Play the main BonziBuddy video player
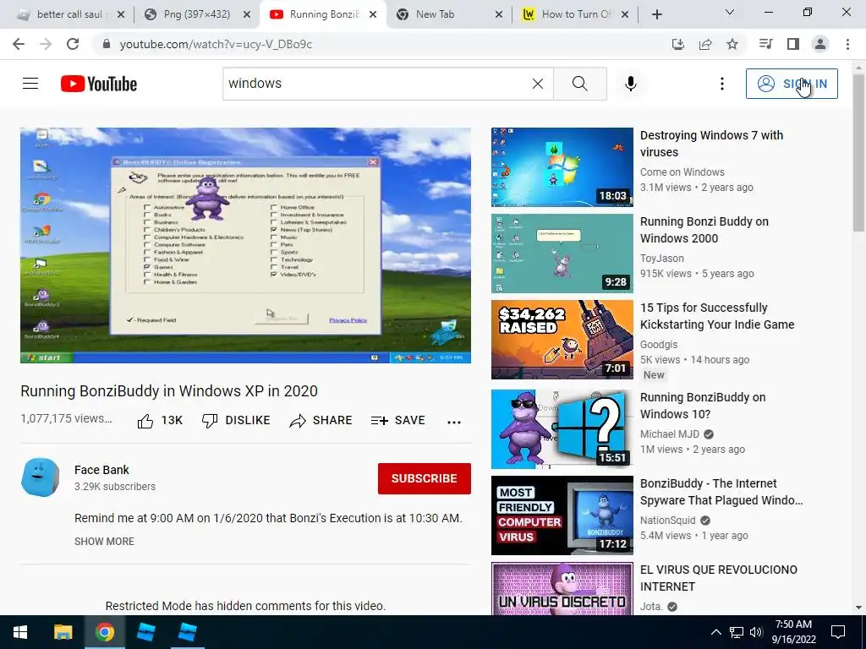 click(246, 246)
